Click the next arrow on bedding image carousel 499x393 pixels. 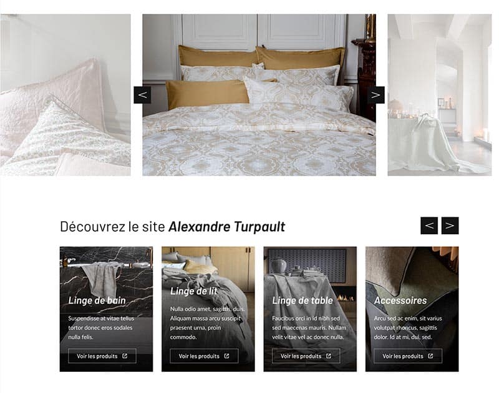376,95
